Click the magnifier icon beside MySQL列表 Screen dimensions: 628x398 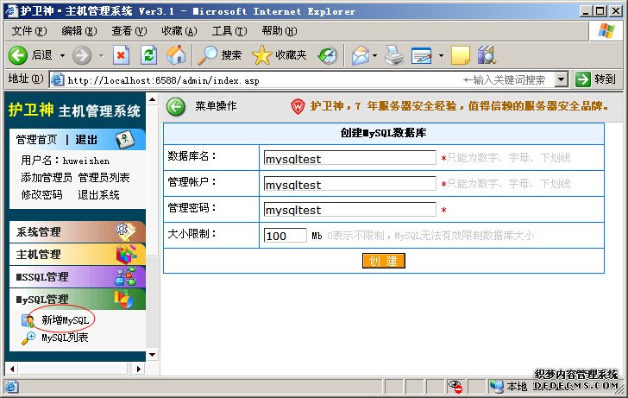tap(28, 338)
